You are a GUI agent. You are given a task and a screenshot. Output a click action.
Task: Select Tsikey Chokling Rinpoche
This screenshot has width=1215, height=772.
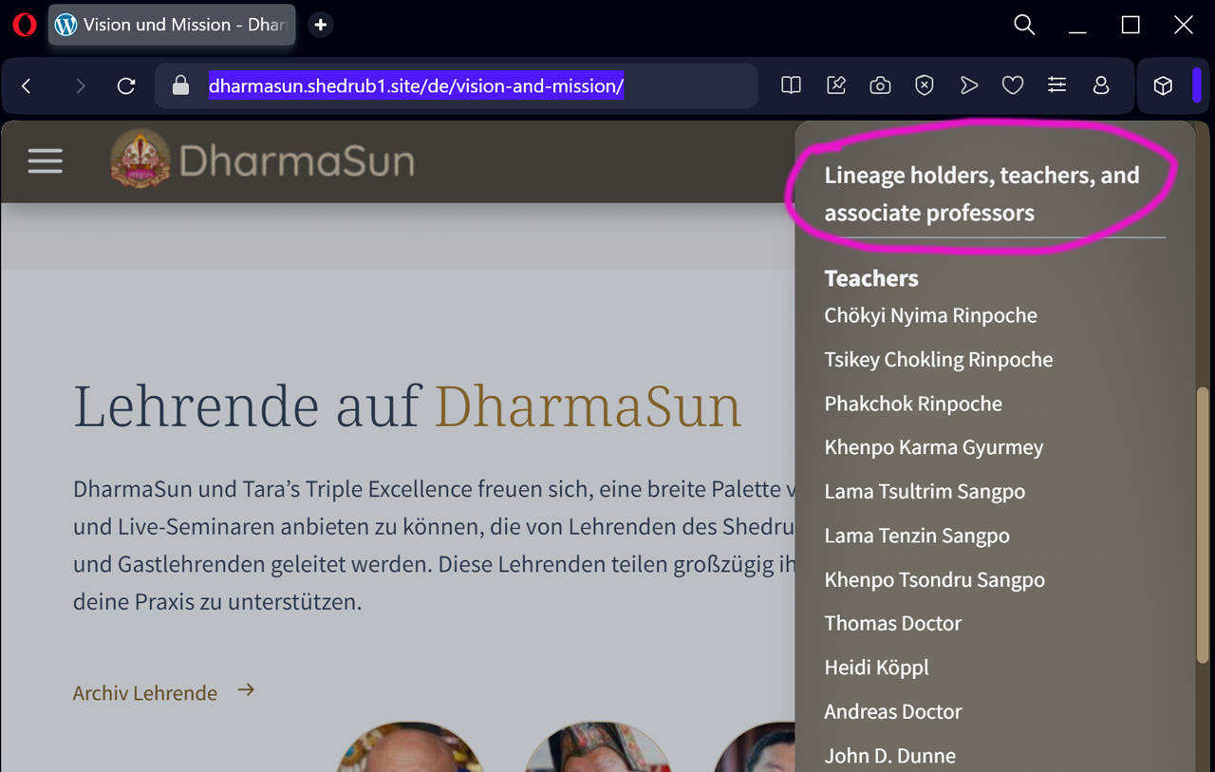click(939, 360)
